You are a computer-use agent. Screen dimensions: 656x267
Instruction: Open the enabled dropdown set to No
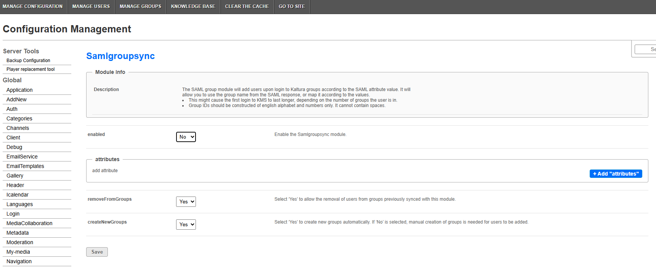coord(186,137)
